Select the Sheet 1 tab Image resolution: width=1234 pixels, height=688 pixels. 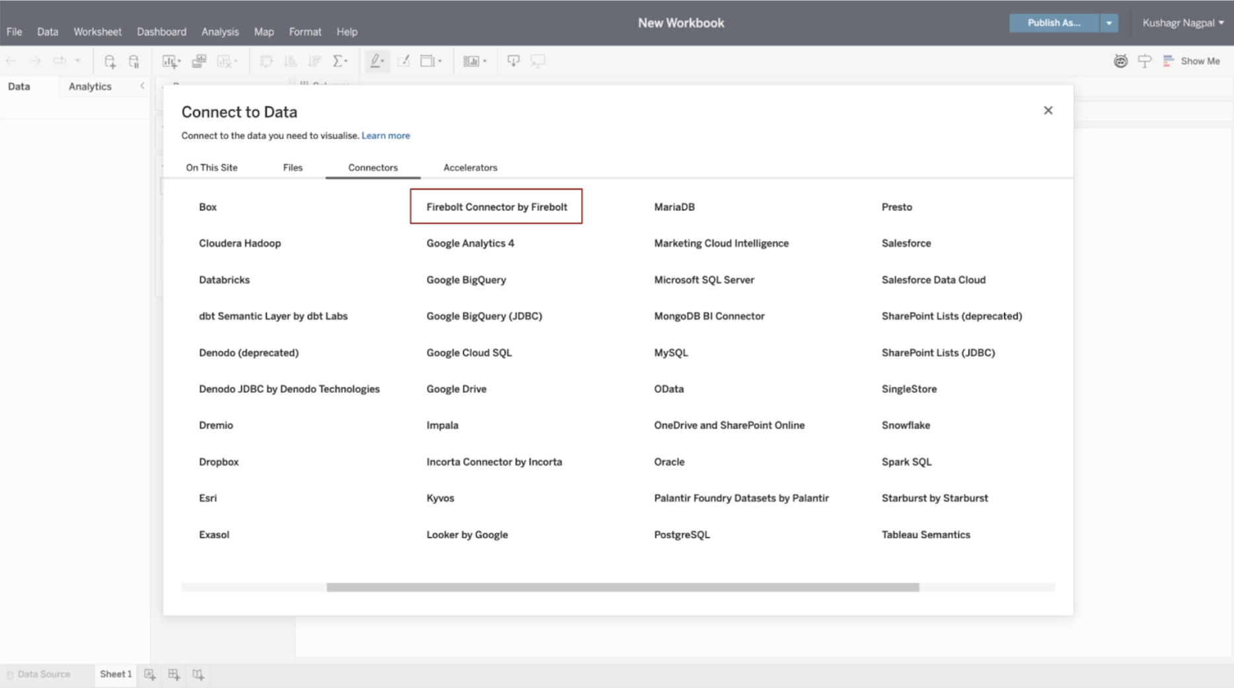click(x=116, y=674)
